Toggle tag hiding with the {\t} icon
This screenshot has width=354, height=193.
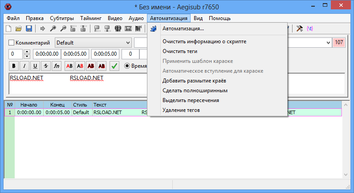coord(310,29)
